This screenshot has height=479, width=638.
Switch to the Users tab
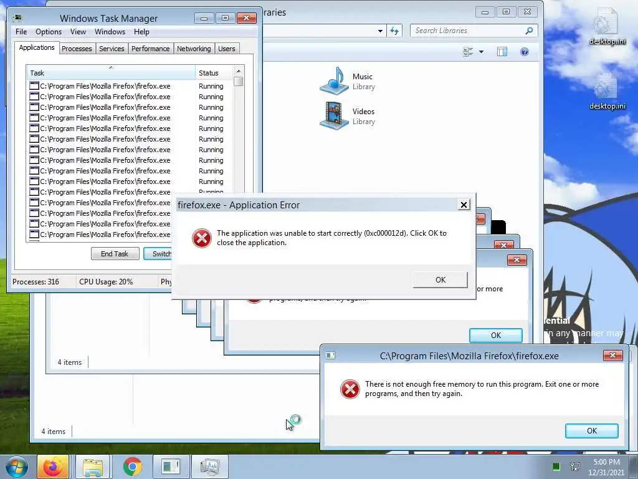pos(226,49)
